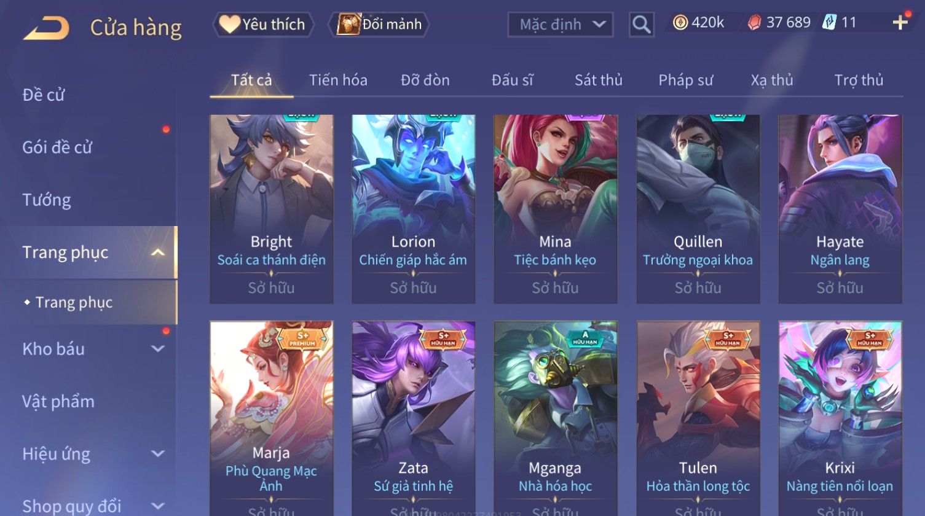Open Gói đề cử in sidebar

pos(57,147)
